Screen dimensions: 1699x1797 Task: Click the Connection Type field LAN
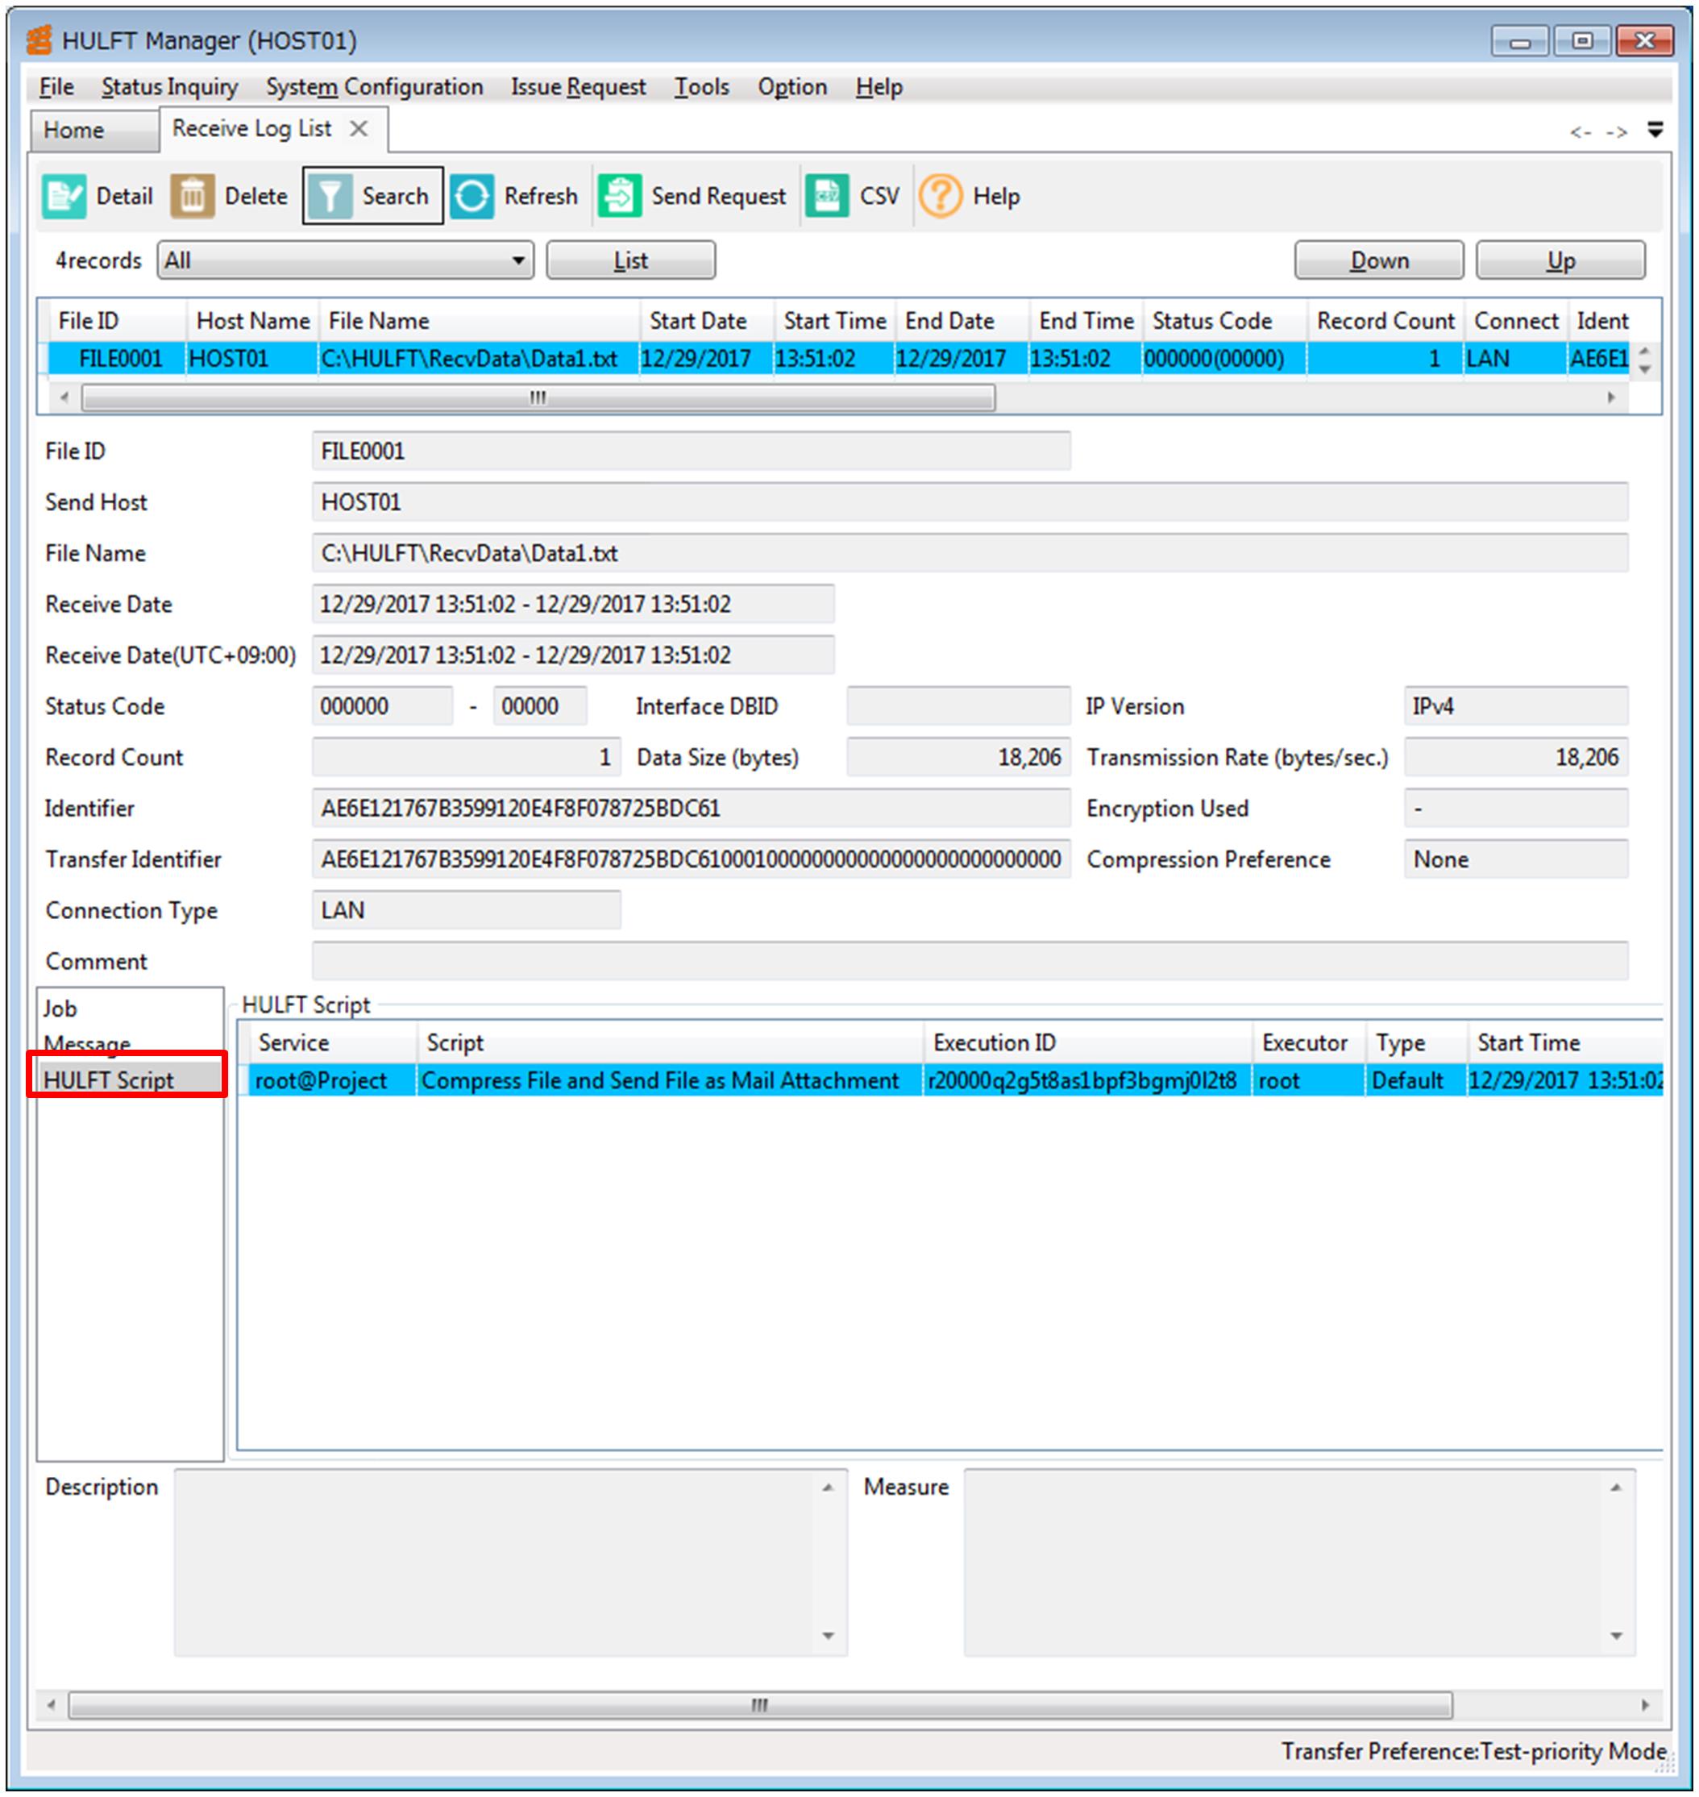pos(467,909)
